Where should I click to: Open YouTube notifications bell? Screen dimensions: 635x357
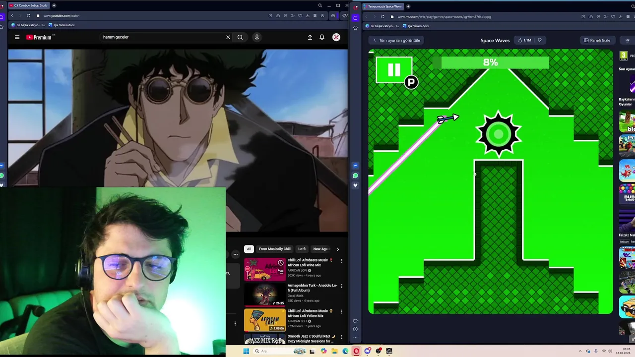point(322,37)
